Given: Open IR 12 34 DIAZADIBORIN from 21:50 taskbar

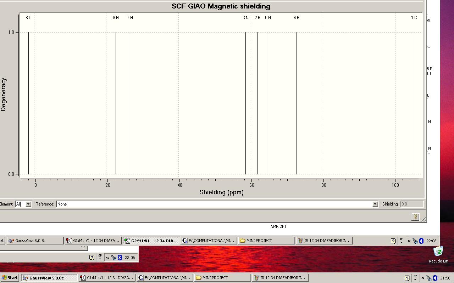Looking at the screenshot, I should 281,278.
